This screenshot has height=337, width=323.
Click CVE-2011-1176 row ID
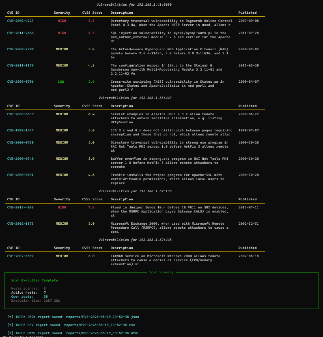[20, 65]
